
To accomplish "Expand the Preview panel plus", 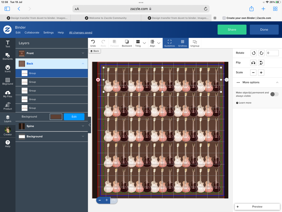I will [x=238, y=207].
